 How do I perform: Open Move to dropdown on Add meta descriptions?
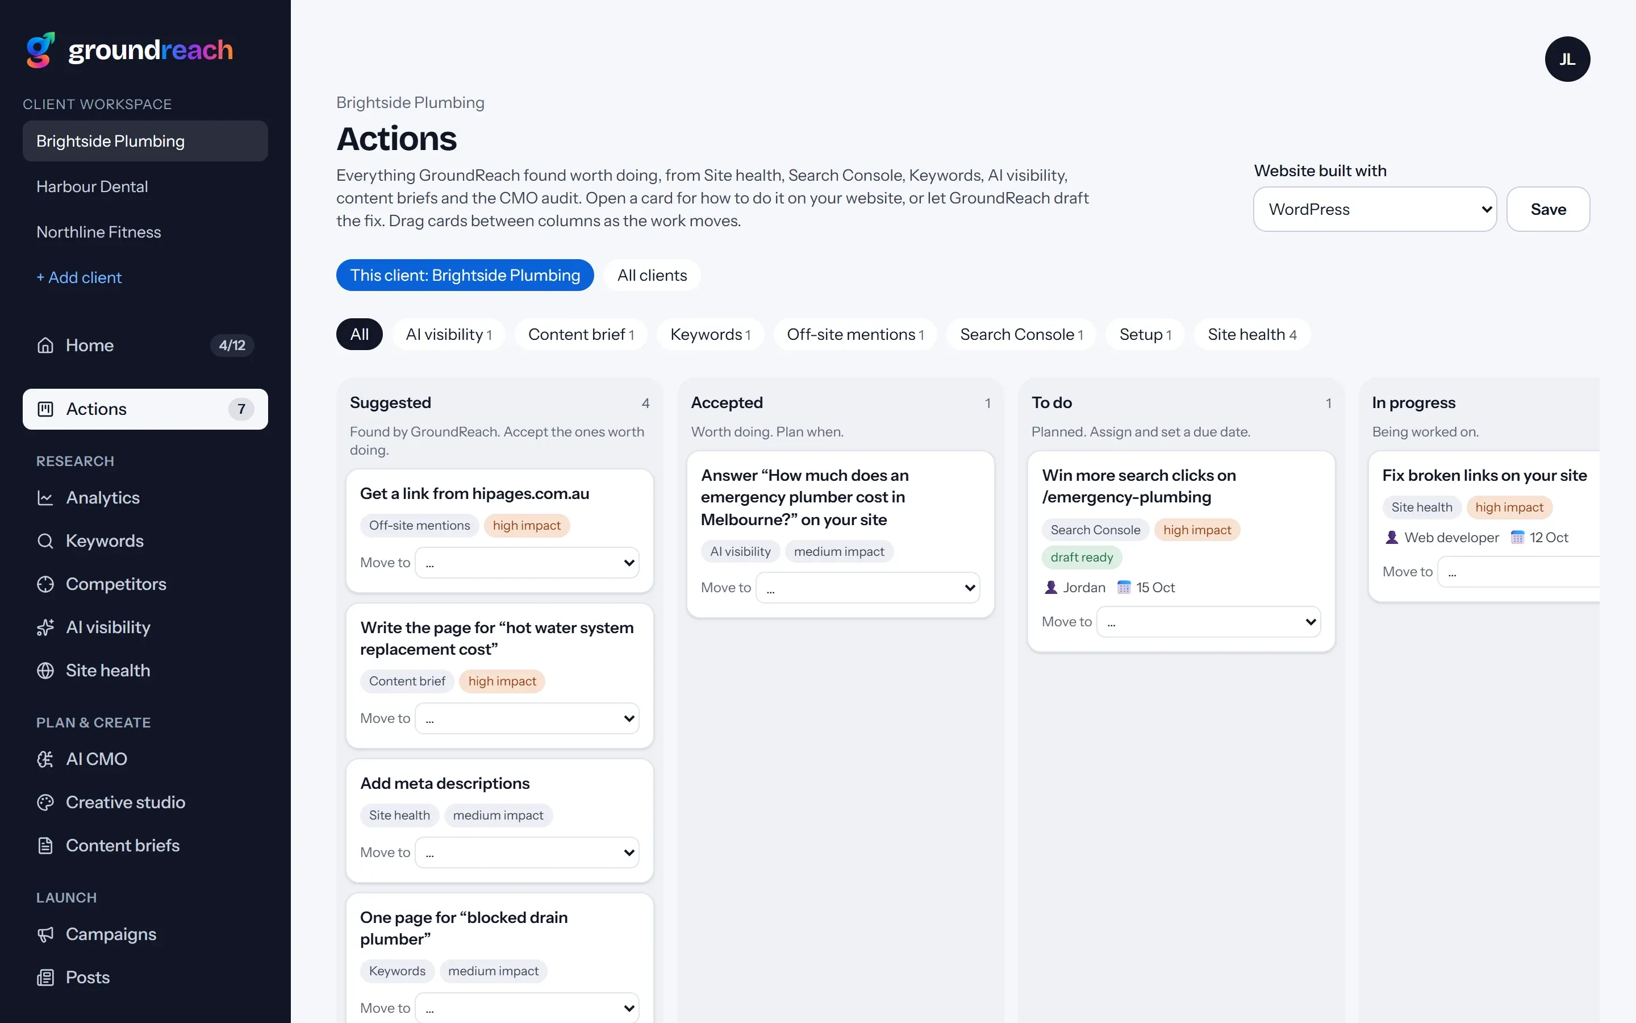[x=527, y=852]
